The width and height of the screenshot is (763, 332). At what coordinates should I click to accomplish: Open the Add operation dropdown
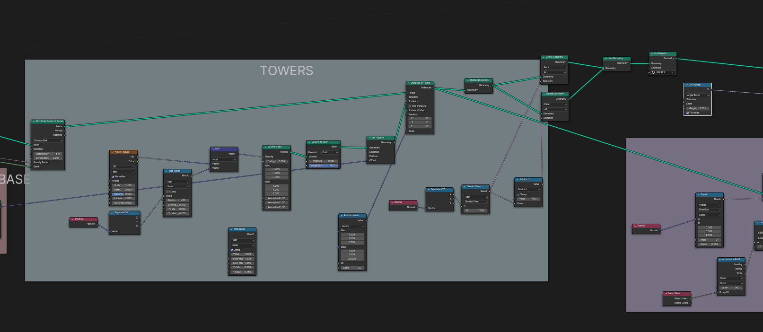point(224,159)
